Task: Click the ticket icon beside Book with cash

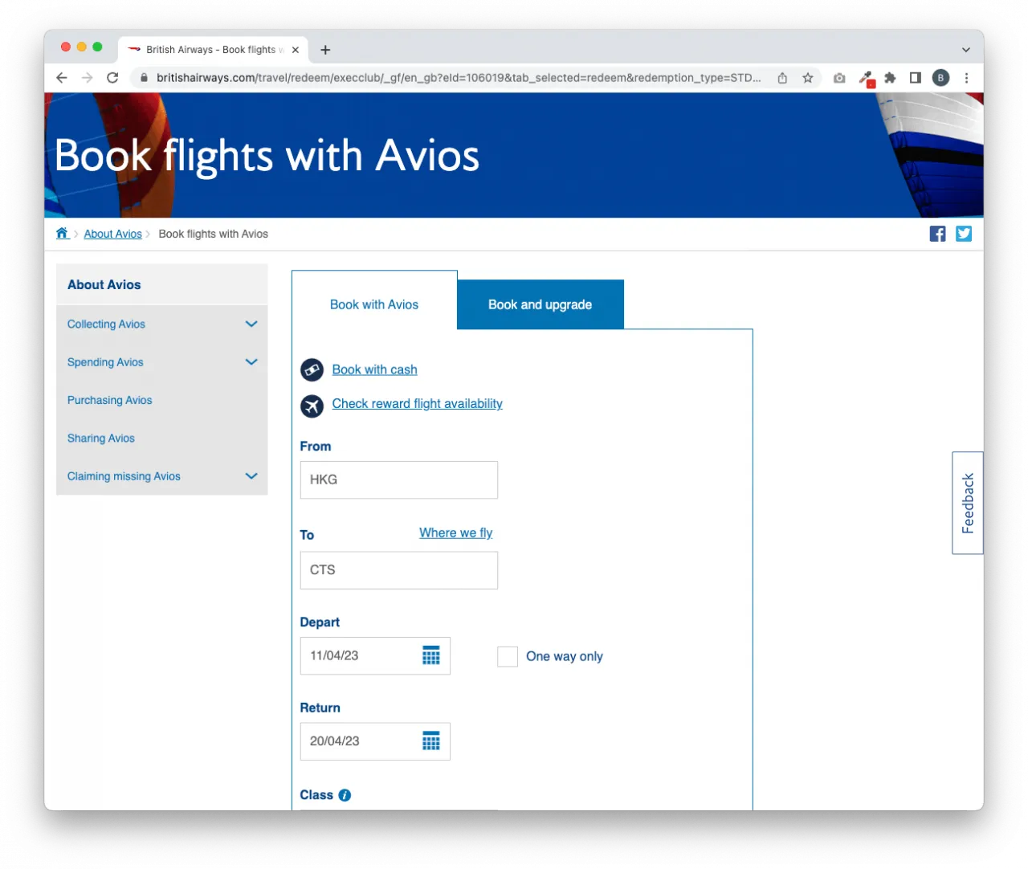Action: [x=312, y=370]
